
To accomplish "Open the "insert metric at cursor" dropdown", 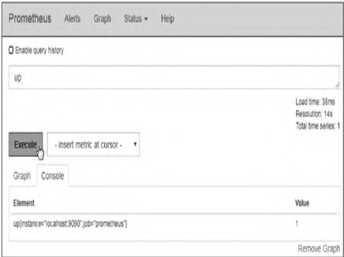I will pyautogui.click(x=94, y=144).
